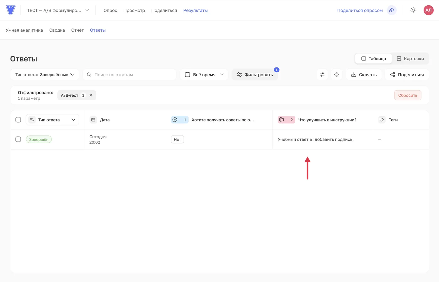This screenshot has height=282, width=439.
Task: Click the text wrap icon left of Скачать
Action: pyautogui.click(x=336, y=75)
